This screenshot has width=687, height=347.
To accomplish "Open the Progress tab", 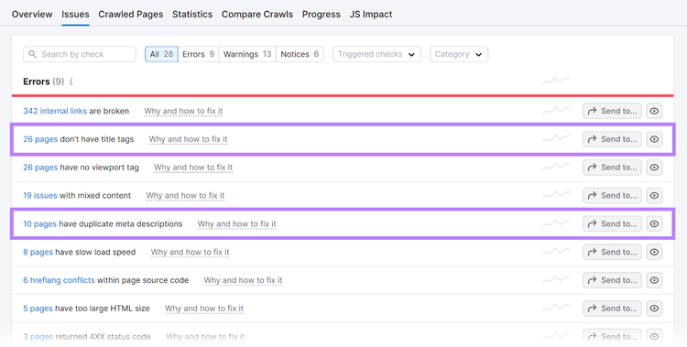I will tap(322, 14).
